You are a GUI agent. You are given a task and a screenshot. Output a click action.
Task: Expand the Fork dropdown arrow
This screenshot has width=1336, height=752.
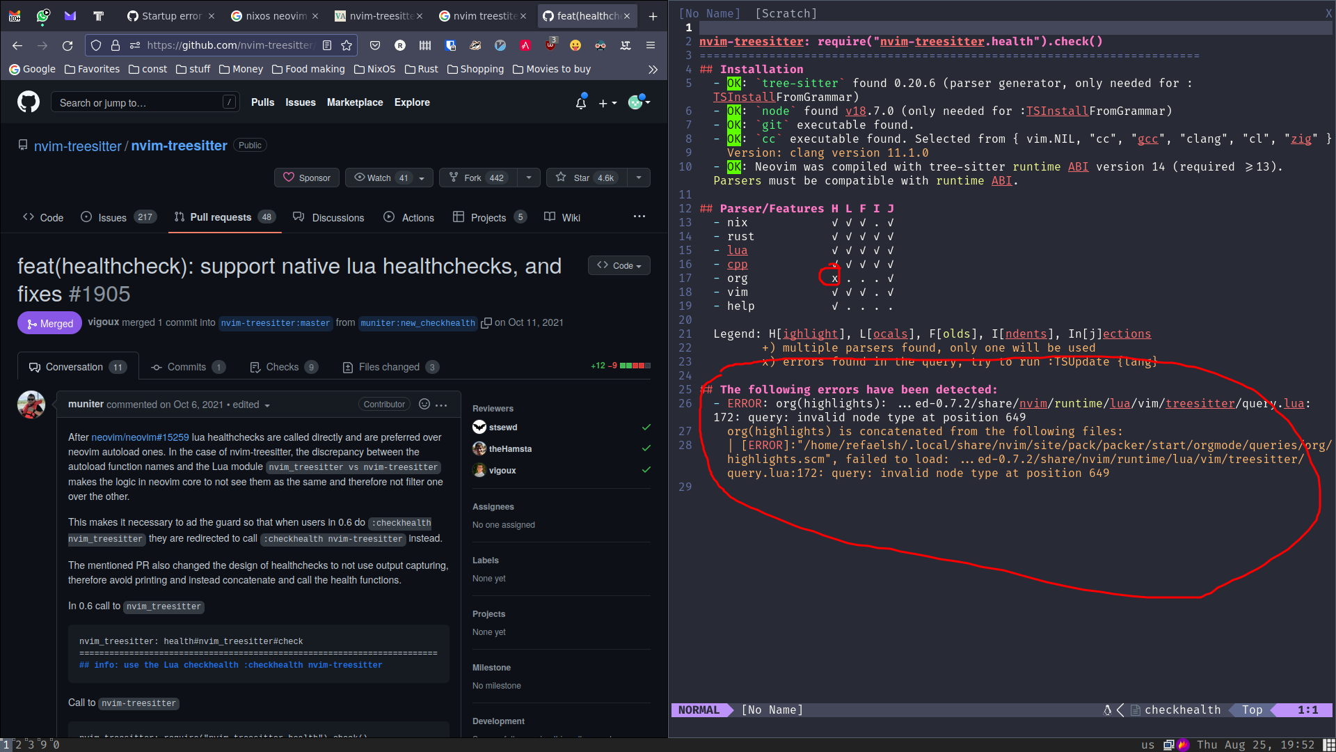pos(529,178)
